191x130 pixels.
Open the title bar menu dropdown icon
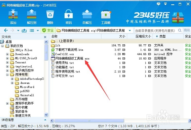165,4
